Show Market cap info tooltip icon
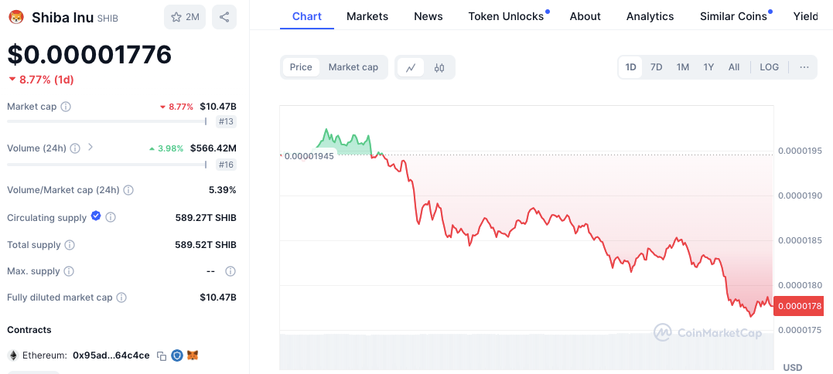The image size is (833, 374). click(x=65, y=107)
